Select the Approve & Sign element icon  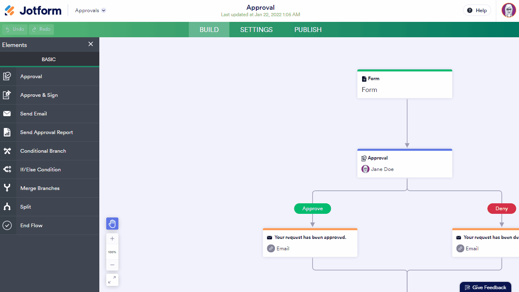pos(7,95)
